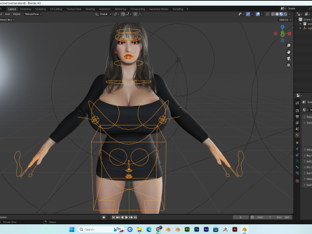Add a workspace with the plus button
The width and height of the screenshot is (312, 234).
point(187,9)
